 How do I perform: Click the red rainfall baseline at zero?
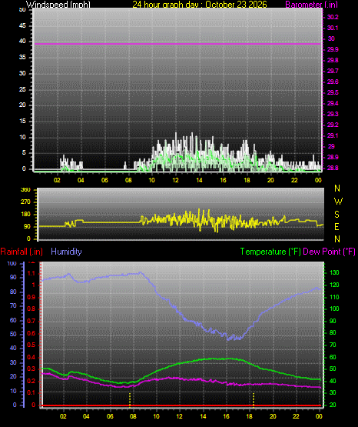181,405
